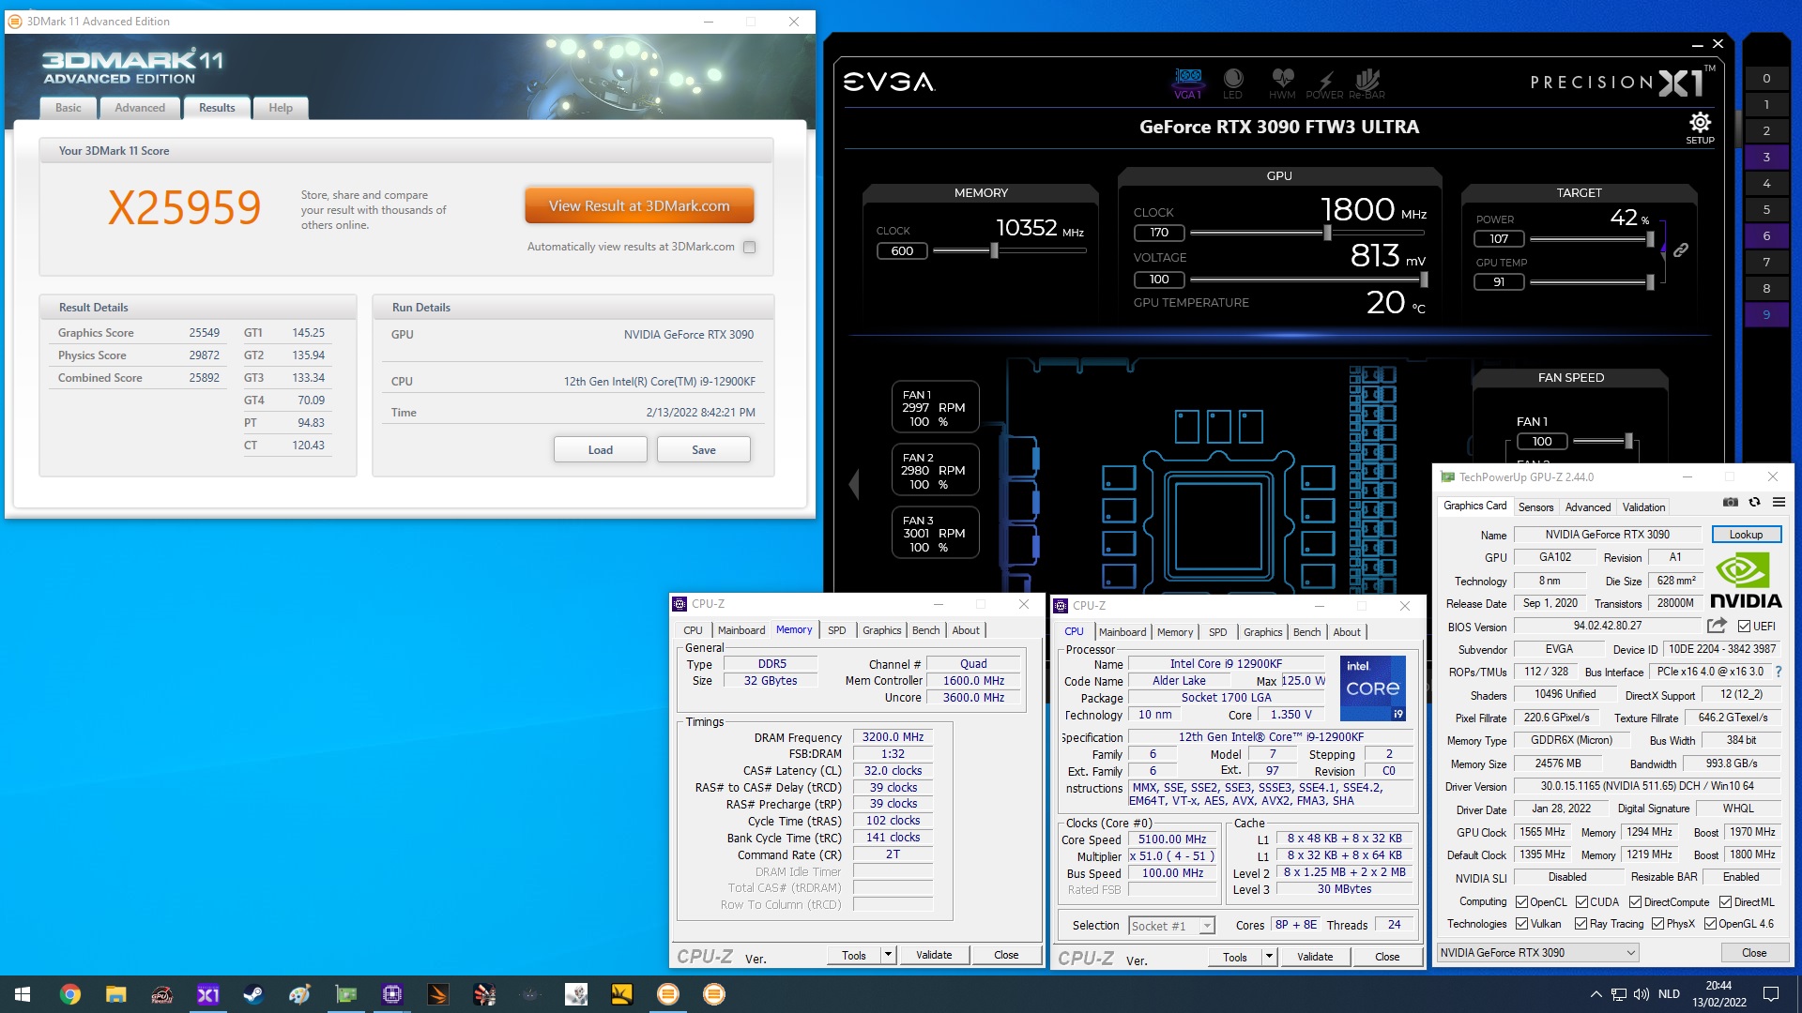Expand Tools dropdown arrow in CPU-Z CPU window
The width and height of the screenshot is (1802, 1013).
coord(1269,957)
